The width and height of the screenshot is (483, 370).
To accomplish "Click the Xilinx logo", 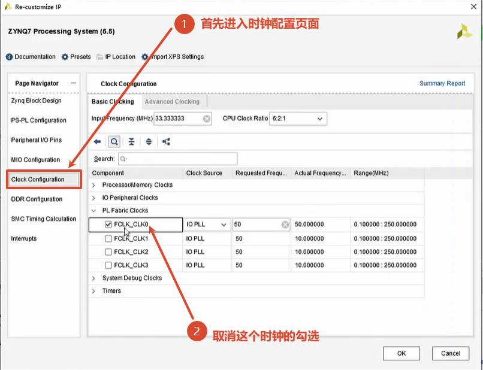I will (464, 32).
